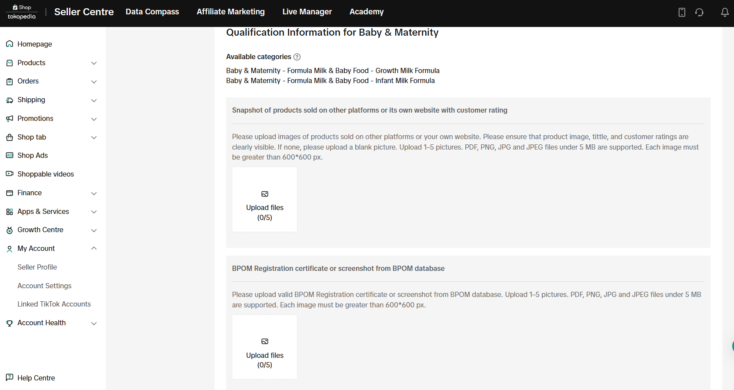Click the mobile app download icon
734x390 pixels.
click(x=682, y=12)
